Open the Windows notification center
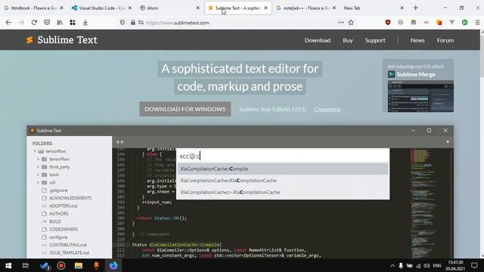 [474, 265]
